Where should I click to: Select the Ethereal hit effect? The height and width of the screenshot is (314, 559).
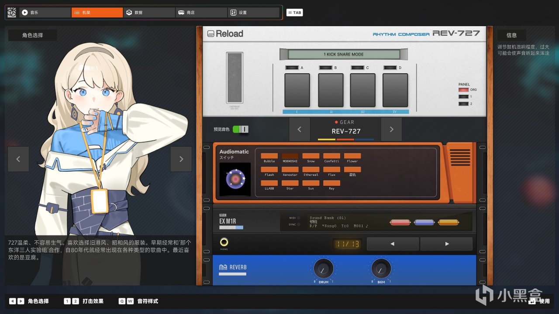click(x=311, y=169)
